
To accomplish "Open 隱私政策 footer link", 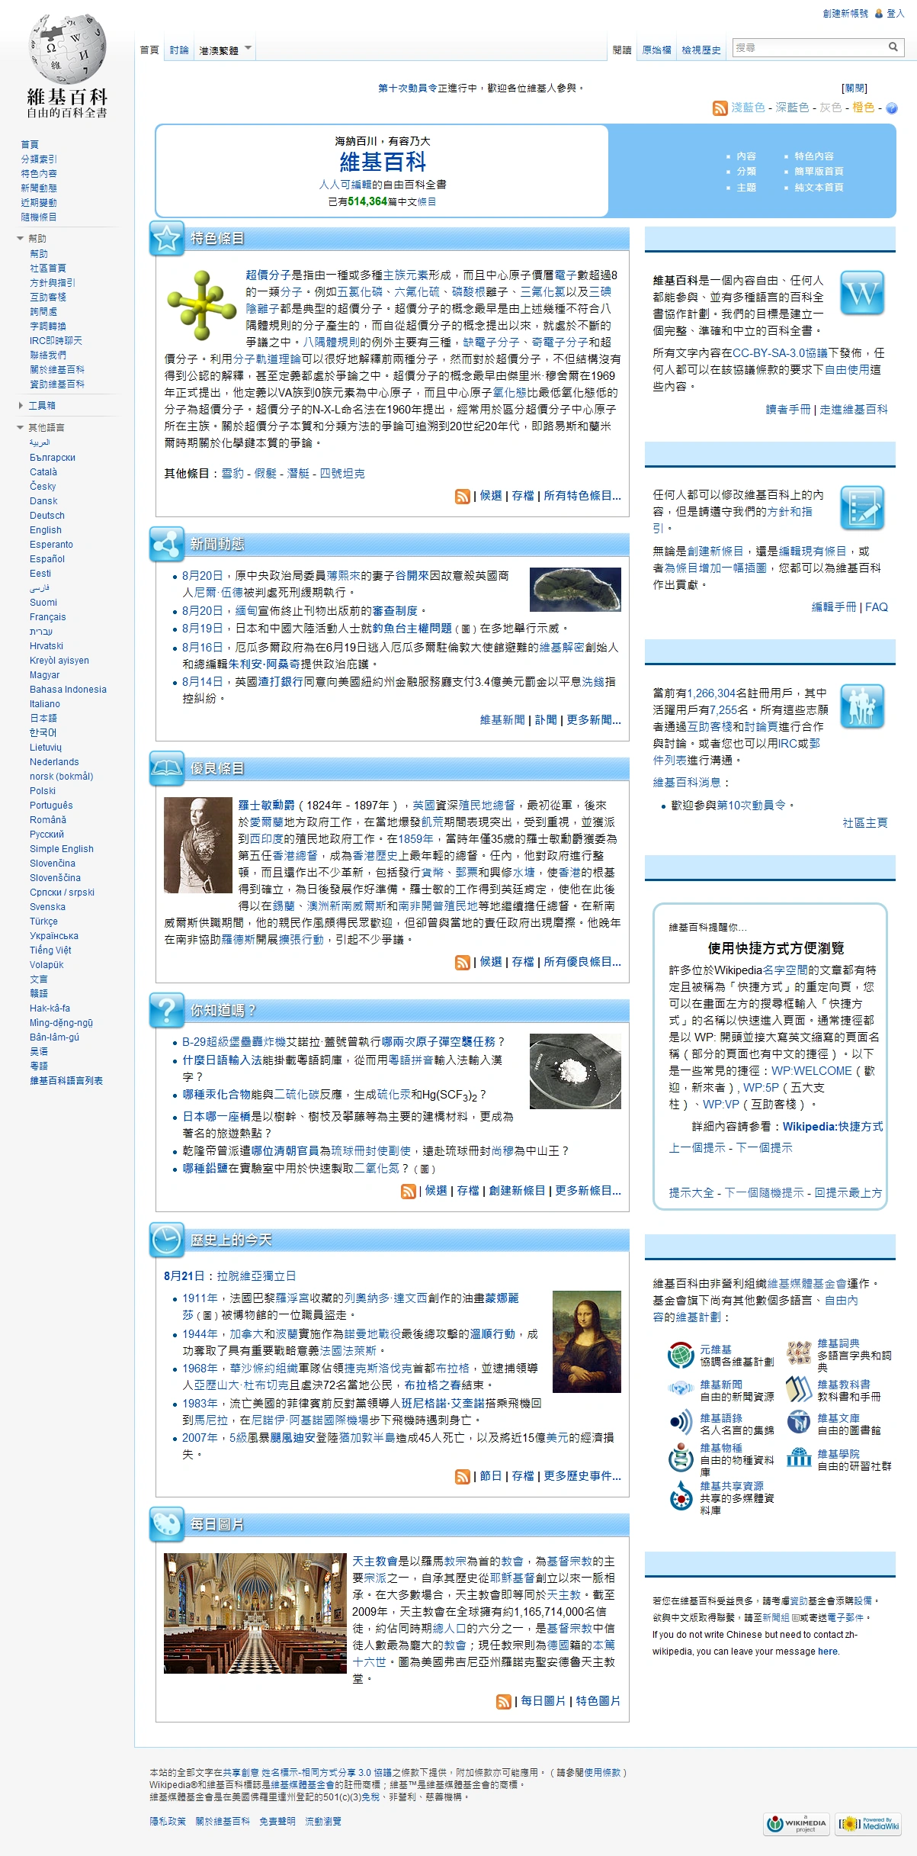I will click(x=168, y=1821).
